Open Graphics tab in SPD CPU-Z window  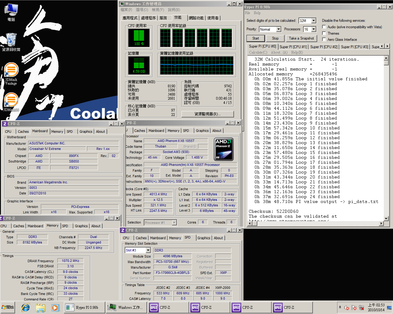pyautogui.click(x=204, y=238)
